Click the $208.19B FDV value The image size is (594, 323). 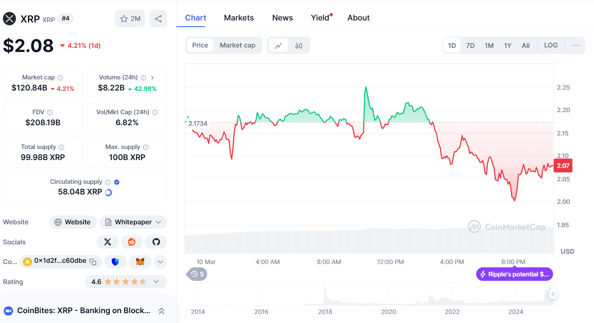pyautogui.click(x=43, y=122)
